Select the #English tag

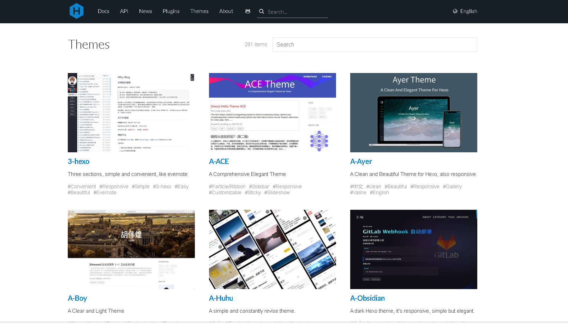pos(379,192)
